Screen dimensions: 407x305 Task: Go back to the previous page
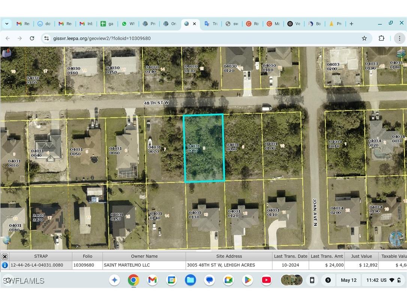[7, 39]
